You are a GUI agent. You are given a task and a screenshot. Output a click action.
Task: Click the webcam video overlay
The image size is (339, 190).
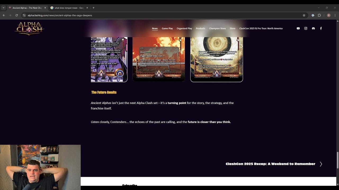click(x=40, y=167)
